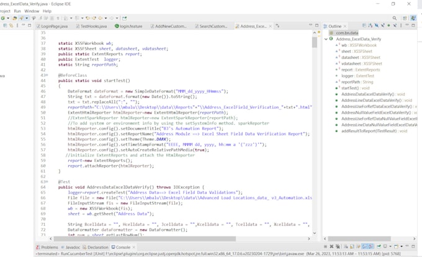422x257 pixels.
Task: Click the Sort icon in Outline toolbar
Action: [x=370, y=26]
